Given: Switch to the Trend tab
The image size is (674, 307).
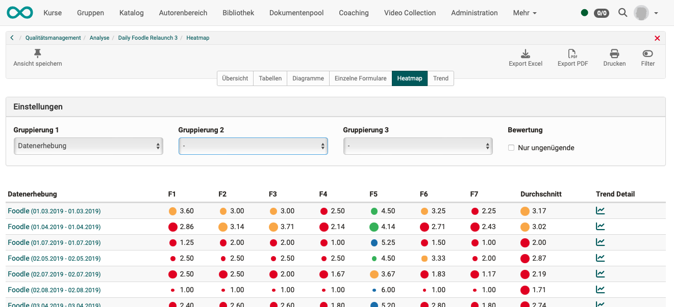Looking at the screenshot, I should [440, 78].
